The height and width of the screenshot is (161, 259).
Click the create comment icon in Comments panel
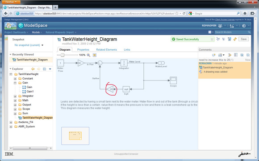click(214, 55)
